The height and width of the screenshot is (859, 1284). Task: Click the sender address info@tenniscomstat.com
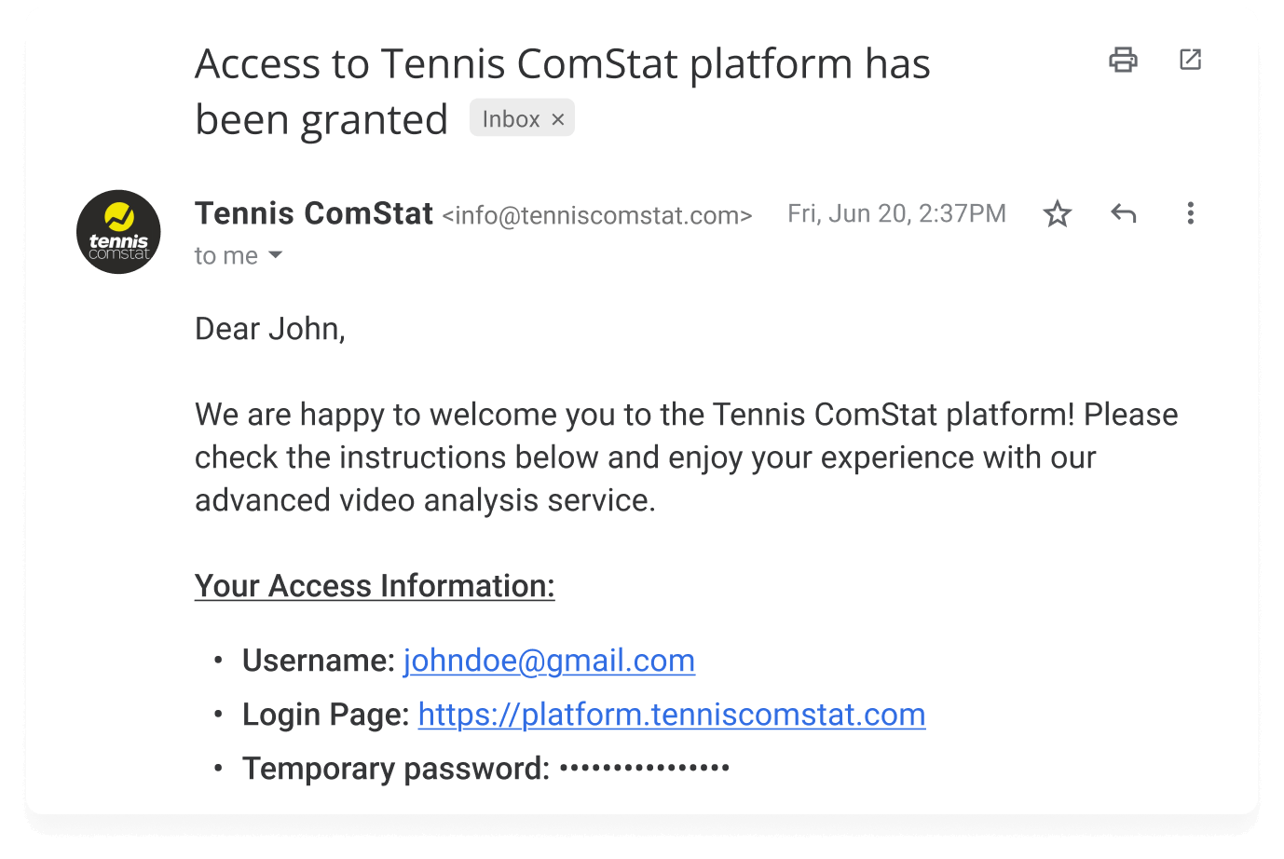(x=596, y=216)
